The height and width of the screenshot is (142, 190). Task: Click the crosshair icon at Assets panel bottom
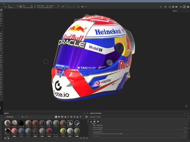(x=81, y=138)
